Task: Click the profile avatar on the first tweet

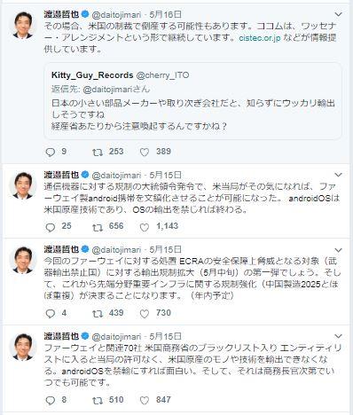Action: 22,26
